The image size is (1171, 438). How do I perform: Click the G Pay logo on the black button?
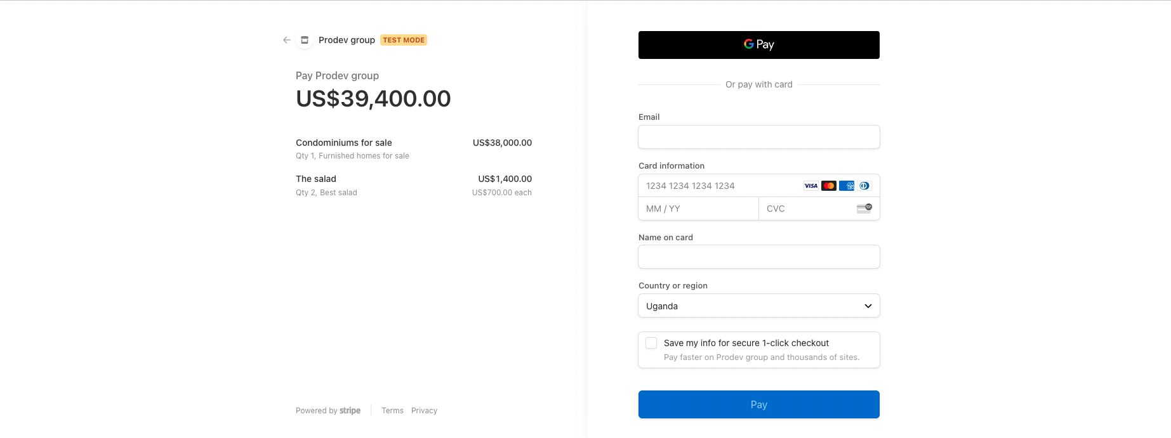tap(758, 44)
